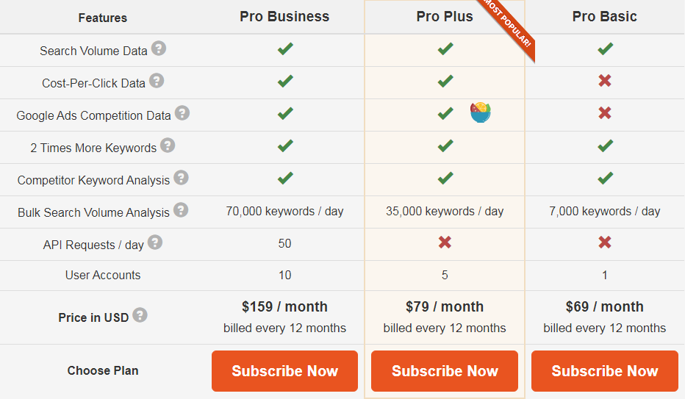The width and height of the screenshot is (685, 399).
Task: Click the salad bowl icon in Pro Plus column
Action: coord(481,112)
